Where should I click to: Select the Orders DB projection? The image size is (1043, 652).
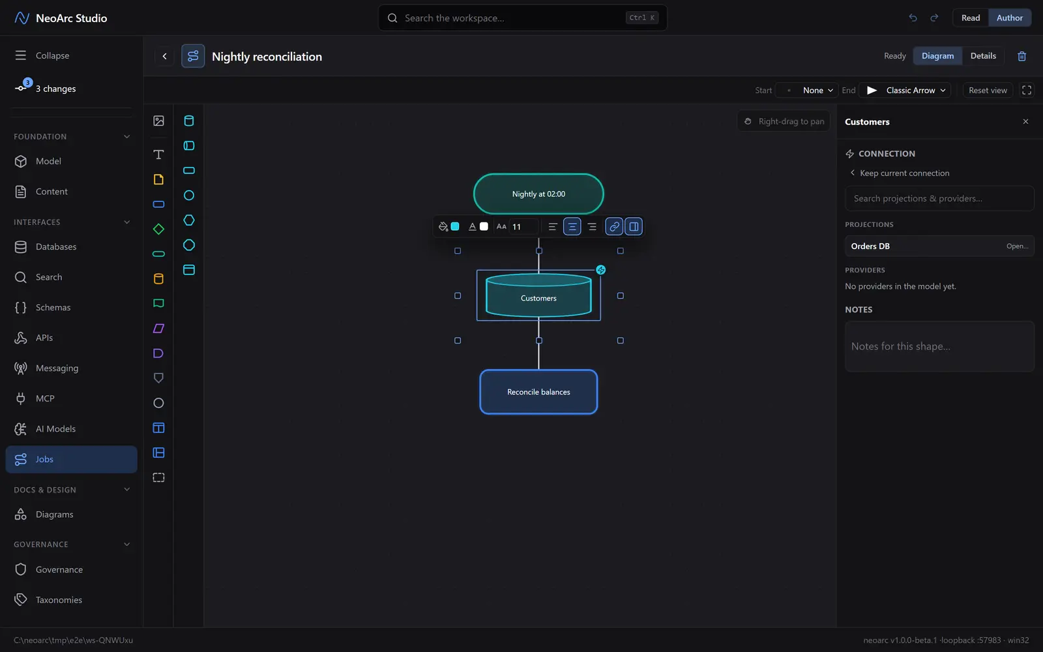coord(939,246)
